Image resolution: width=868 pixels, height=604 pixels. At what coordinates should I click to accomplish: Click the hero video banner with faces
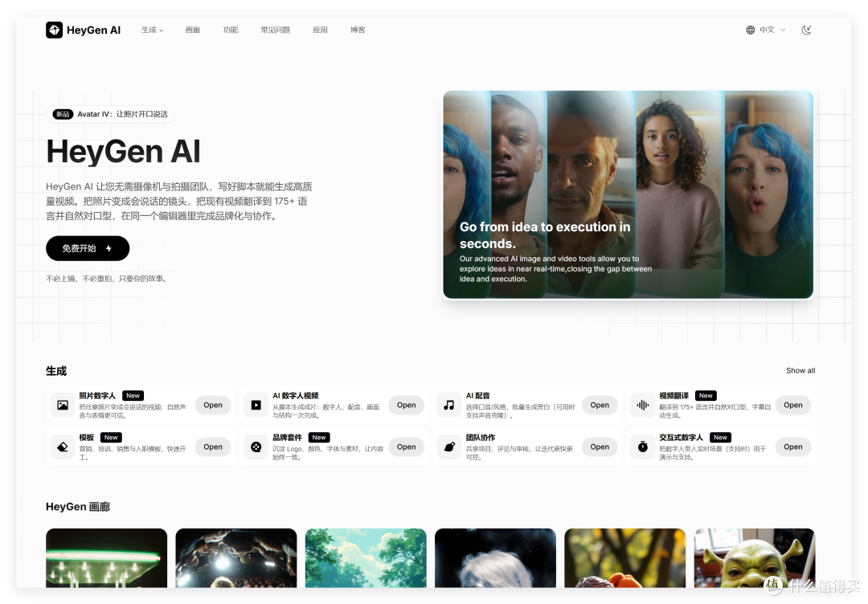pos(628,194)
